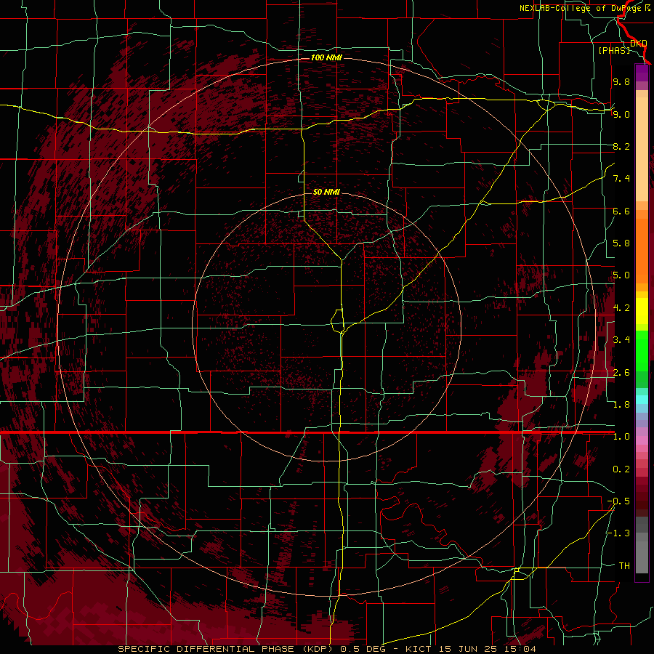Click the -0.5 value on the color scale

coord(619,501)
